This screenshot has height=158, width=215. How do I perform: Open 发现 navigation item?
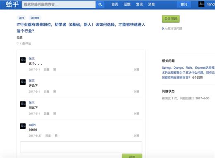click(139, 5)
